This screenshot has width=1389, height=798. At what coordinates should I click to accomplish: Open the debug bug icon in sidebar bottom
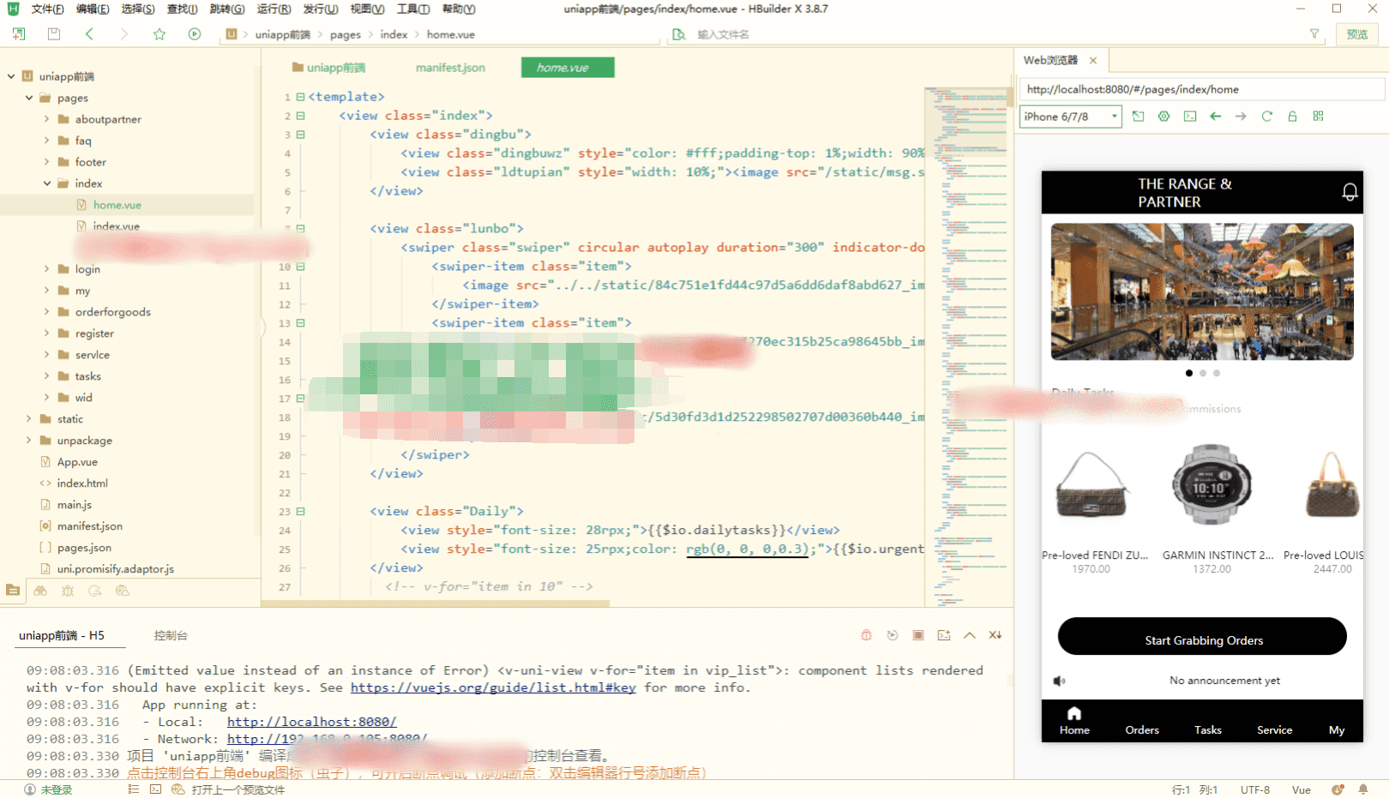(x=68, y=591)
